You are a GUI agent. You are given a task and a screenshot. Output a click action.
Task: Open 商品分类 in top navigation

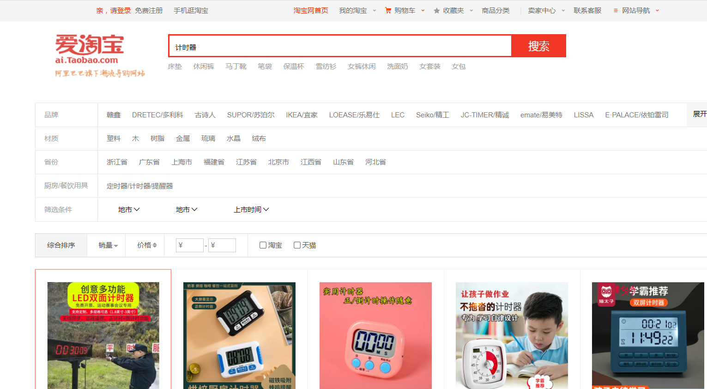click(496, 11)
